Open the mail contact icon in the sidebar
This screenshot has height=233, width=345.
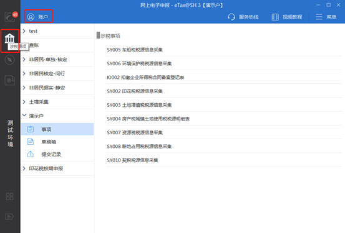(10, 80)
